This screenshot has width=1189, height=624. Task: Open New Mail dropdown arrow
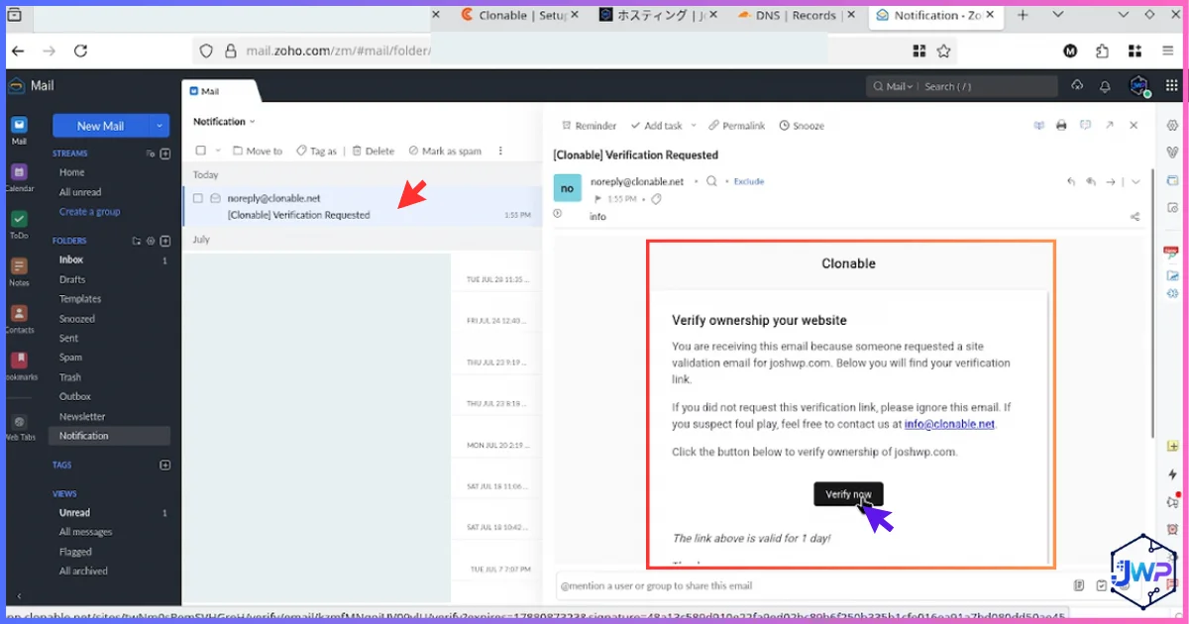[160, 126]
